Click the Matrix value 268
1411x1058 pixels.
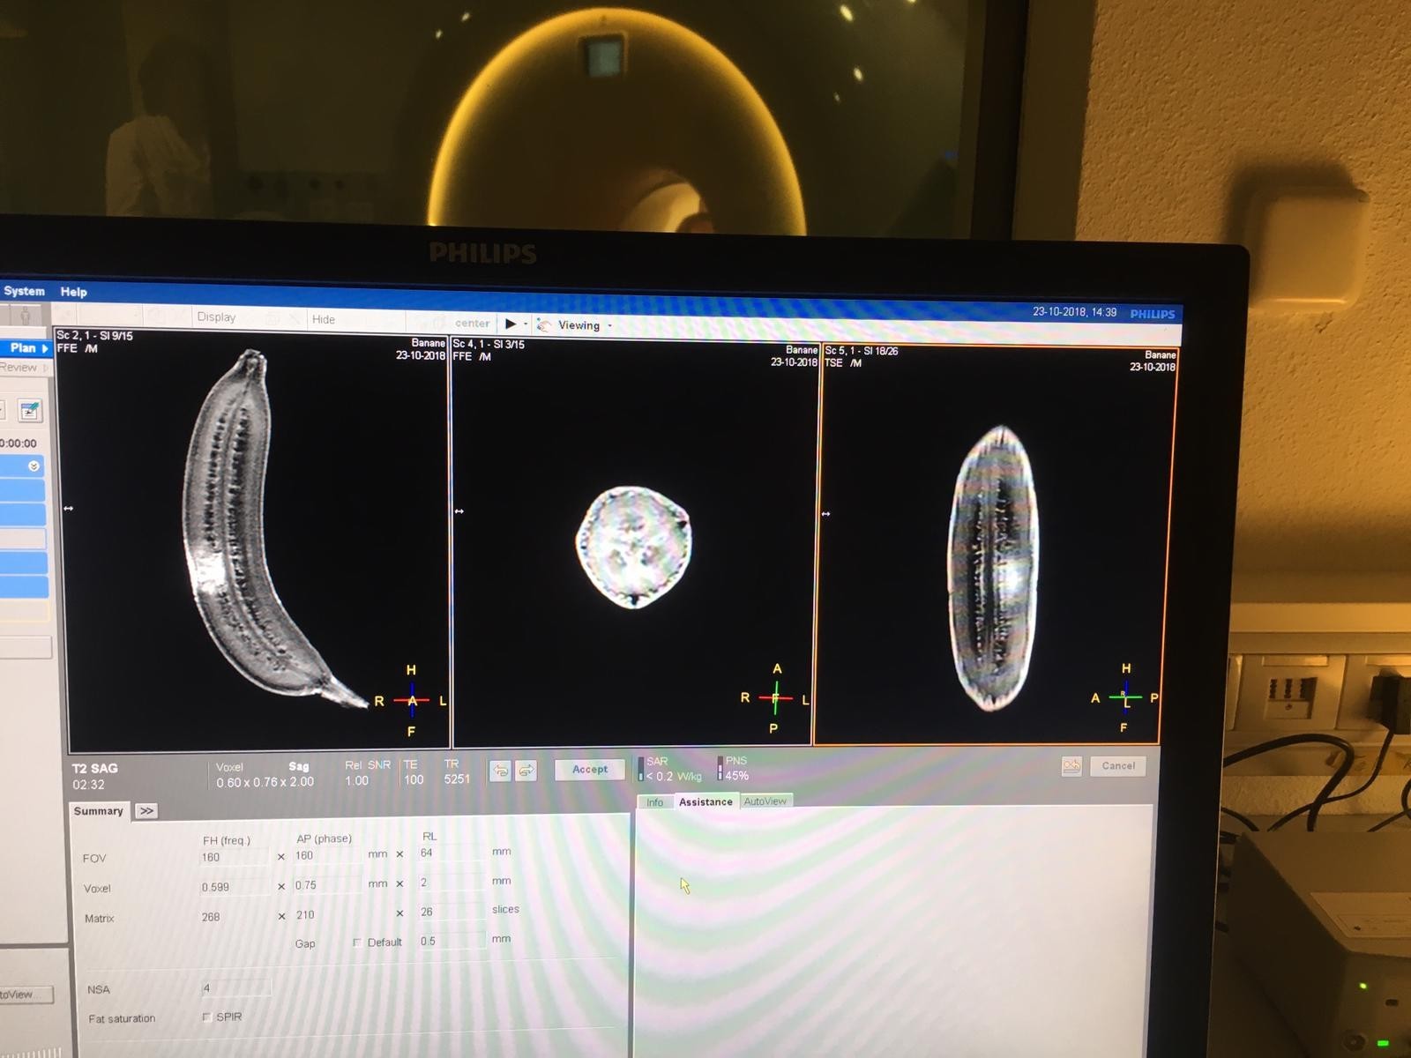tap(211, 917)
